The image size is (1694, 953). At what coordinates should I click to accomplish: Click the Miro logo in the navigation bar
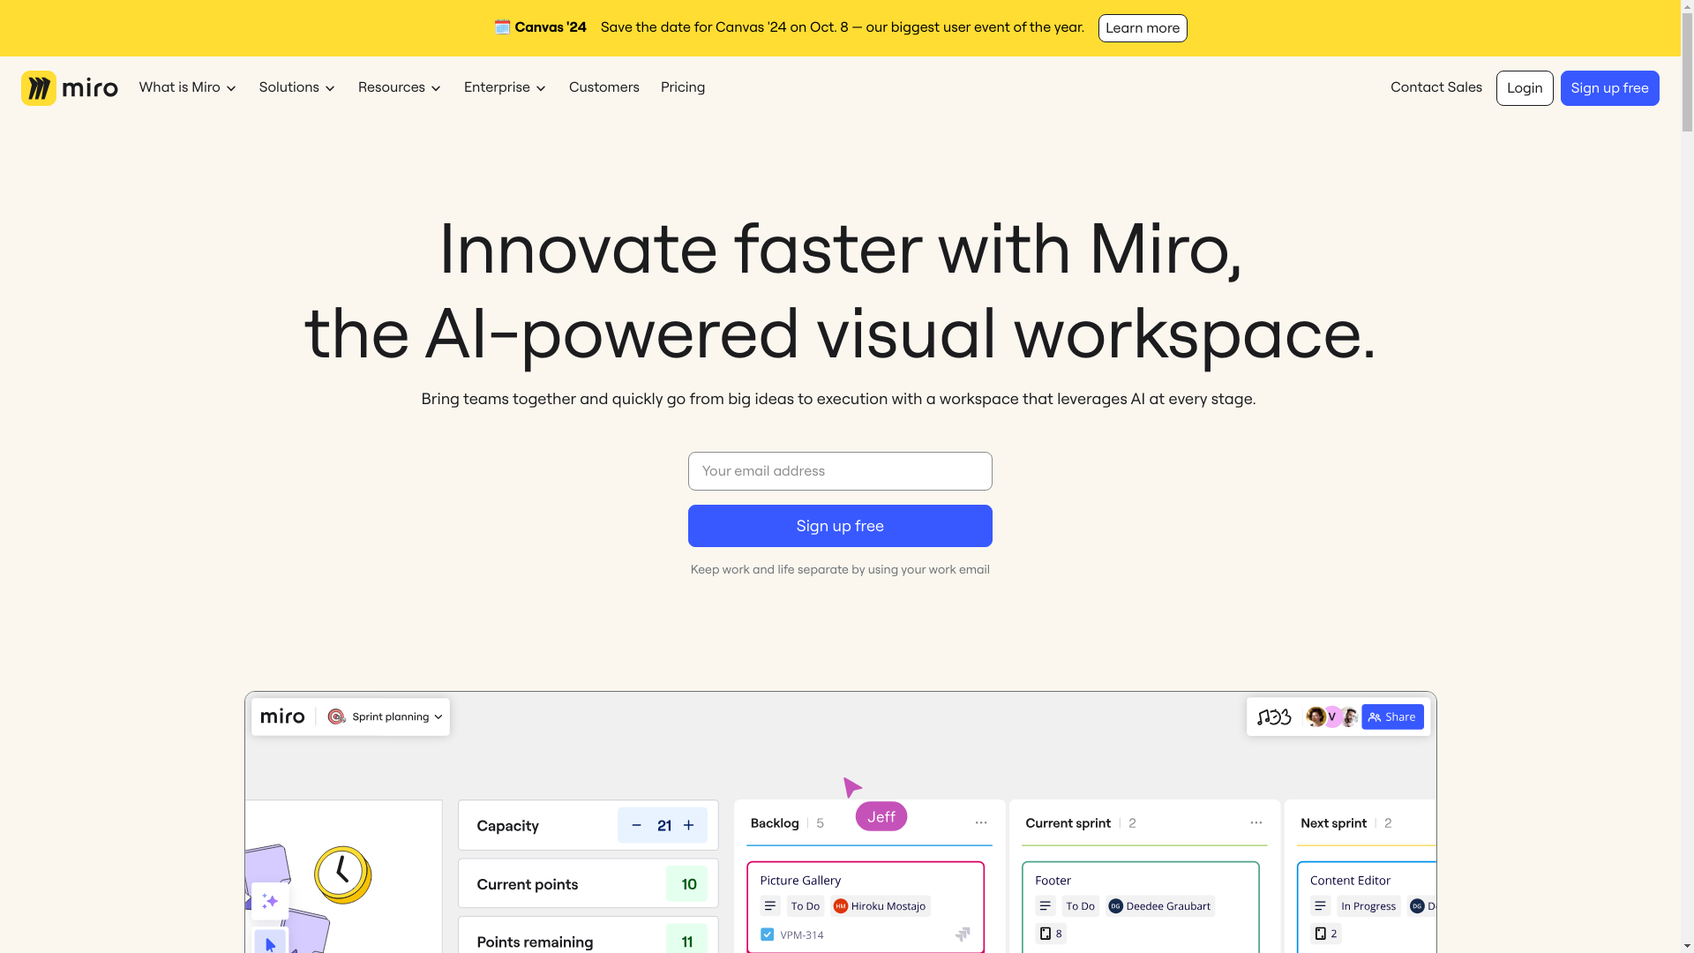point(69,88)
